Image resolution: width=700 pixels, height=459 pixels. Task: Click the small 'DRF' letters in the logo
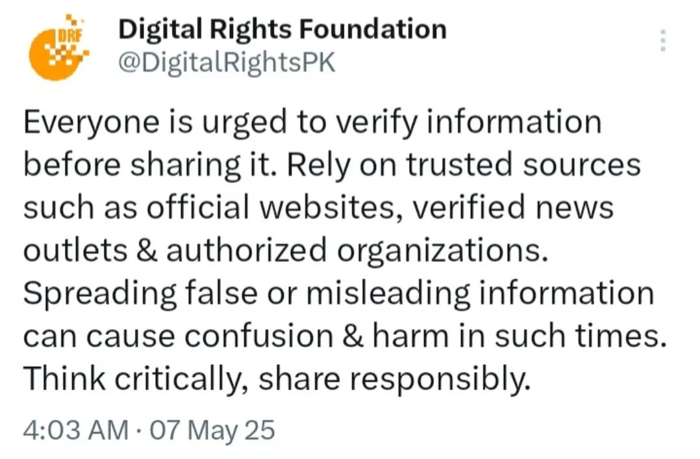pos(68,36)
